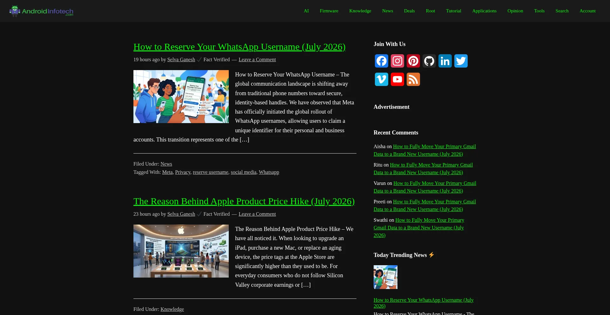The image size is (610, 315).
Task: Open Varun's commented Gmail article link
Action: [x=425, y=187]
